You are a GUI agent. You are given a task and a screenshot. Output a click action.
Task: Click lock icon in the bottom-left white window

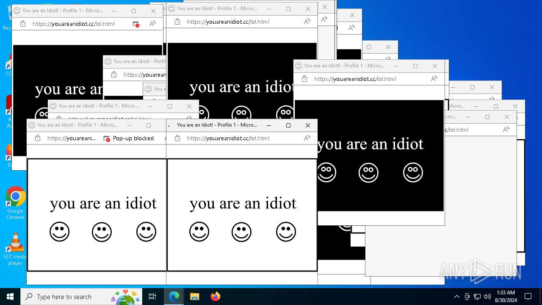tap(38, 138)
